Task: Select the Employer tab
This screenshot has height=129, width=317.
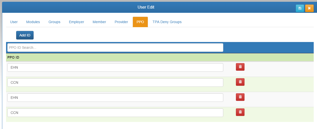Action: tap(76, 22)
